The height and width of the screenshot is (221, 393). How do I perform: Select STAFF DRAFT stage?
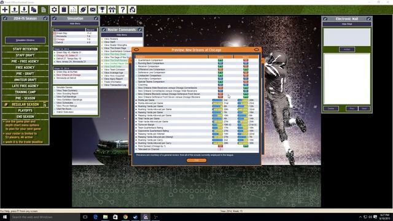[x=25, y=55]
